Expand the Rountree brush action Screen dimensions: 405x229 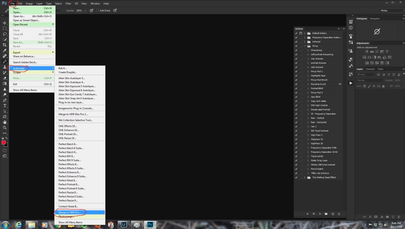click(x=308, y=84)
